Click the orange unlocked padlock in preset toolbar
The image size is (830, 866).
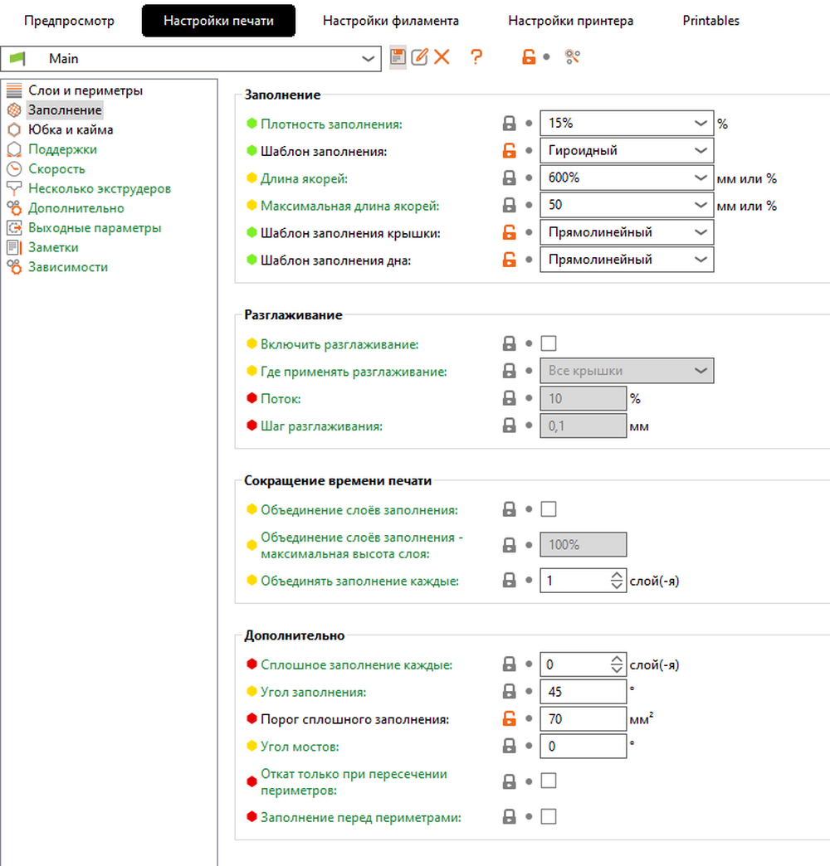pyautogui.click(x=528, y=57)
